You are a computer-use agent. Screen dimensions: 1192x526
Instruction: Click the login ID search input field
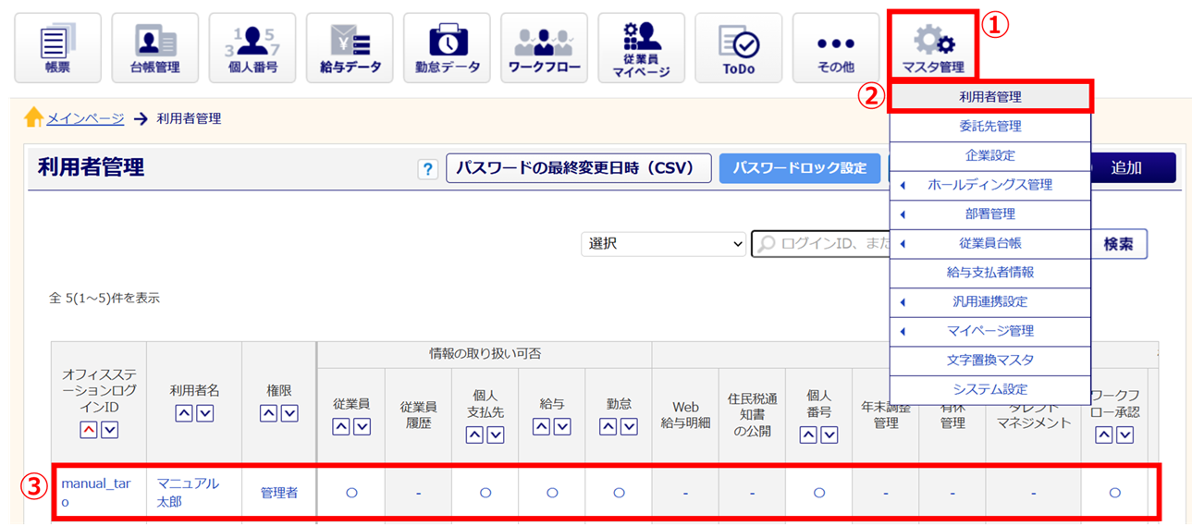(x=818, y=244)
